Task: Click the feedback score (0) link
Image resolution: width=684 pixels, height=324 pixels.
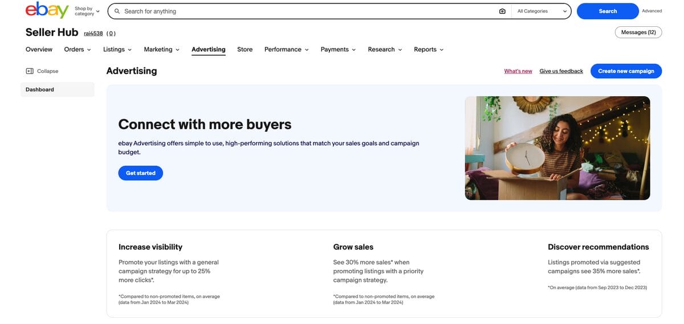Action: pos(111,34)
